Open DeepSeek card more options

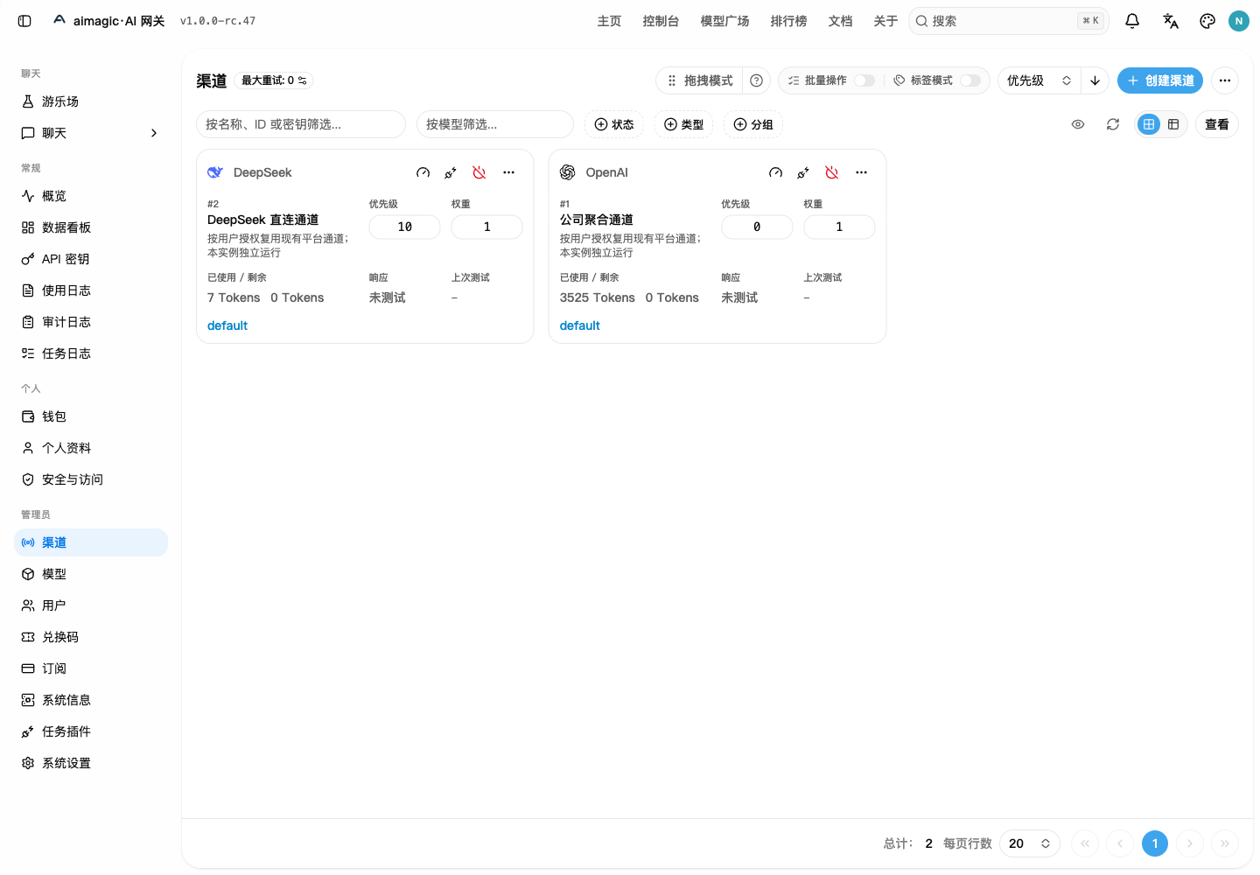[x=508, y=172]
